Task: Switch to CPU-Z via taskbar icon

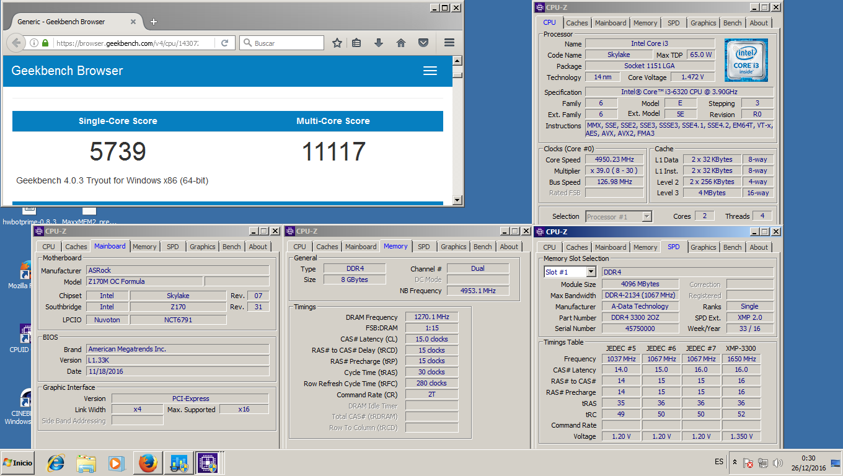Action: tap(208, 463)
